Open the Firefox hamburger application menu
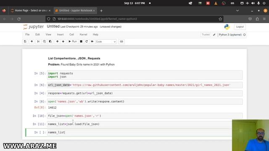269x151 pixels. point(264,19)
